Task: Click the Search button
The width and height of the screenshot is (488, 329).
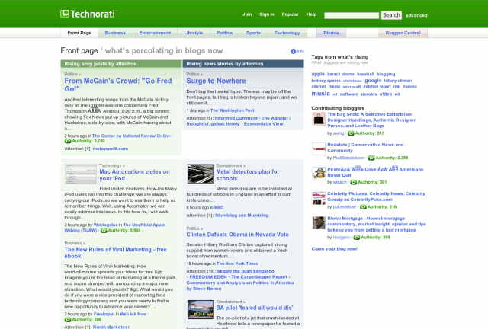Action: tap(391, 15)
